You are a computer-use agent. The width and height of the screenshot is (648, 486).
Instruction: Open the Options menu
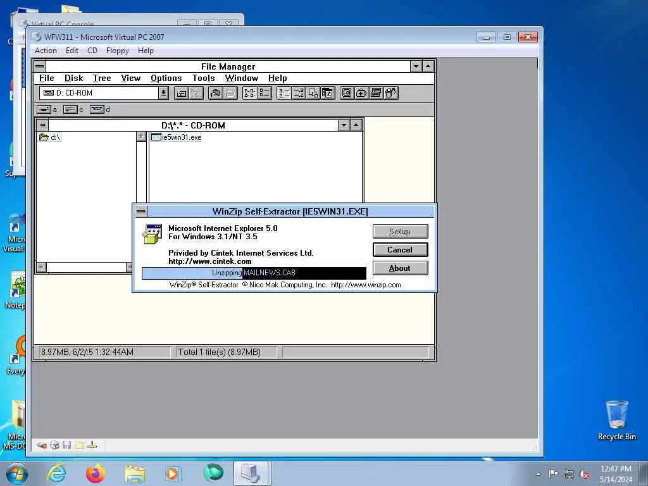coord(166,78)
